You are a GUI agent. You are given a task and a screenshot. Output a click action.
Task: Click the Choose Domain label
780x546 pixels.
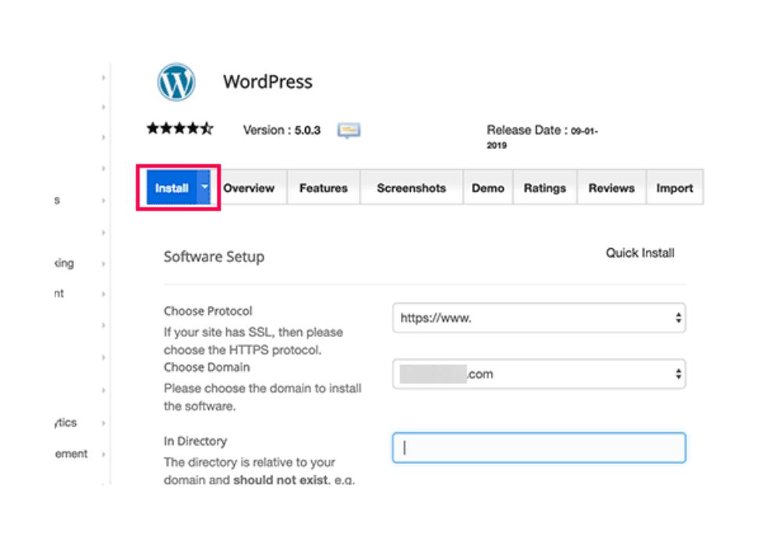[x=207, y=367]
